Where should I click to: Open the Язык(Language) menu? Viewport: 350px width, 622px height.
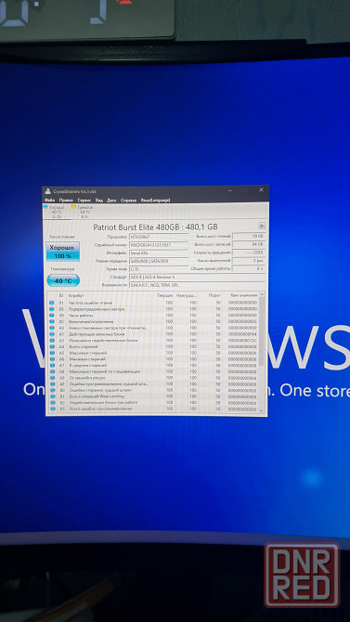click(155, 200)
